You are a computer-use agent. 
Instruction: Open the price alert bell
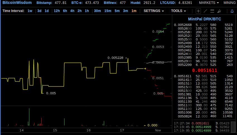pos(232,11)
